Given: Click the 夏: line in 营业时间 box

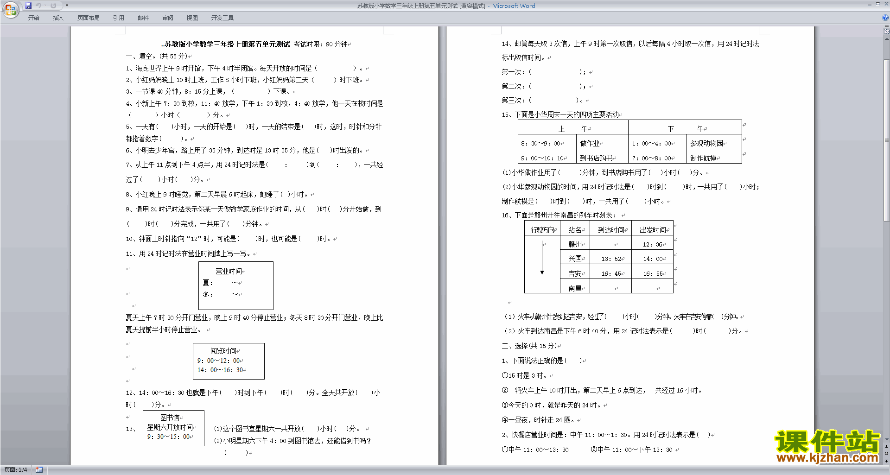Looking at the screenshot, I should [222, 283].
